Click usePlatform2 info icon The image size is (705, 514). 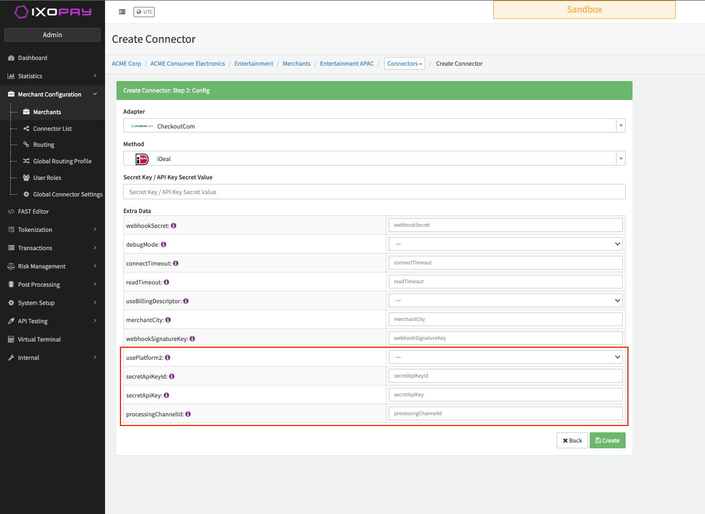[x=168, y=358]
